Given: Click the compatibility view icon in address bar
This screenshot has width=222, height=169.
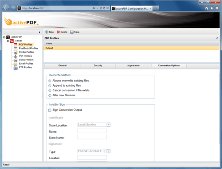Looking at the screenshot, I should point(101,8).
